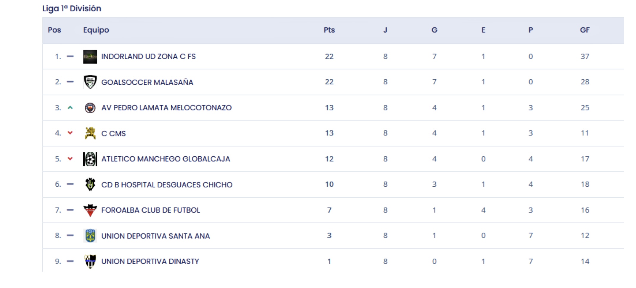Click the CD B Hospital Desguaces Chicho crest
The height and width of the screenshot is (288, 636).
90,185
